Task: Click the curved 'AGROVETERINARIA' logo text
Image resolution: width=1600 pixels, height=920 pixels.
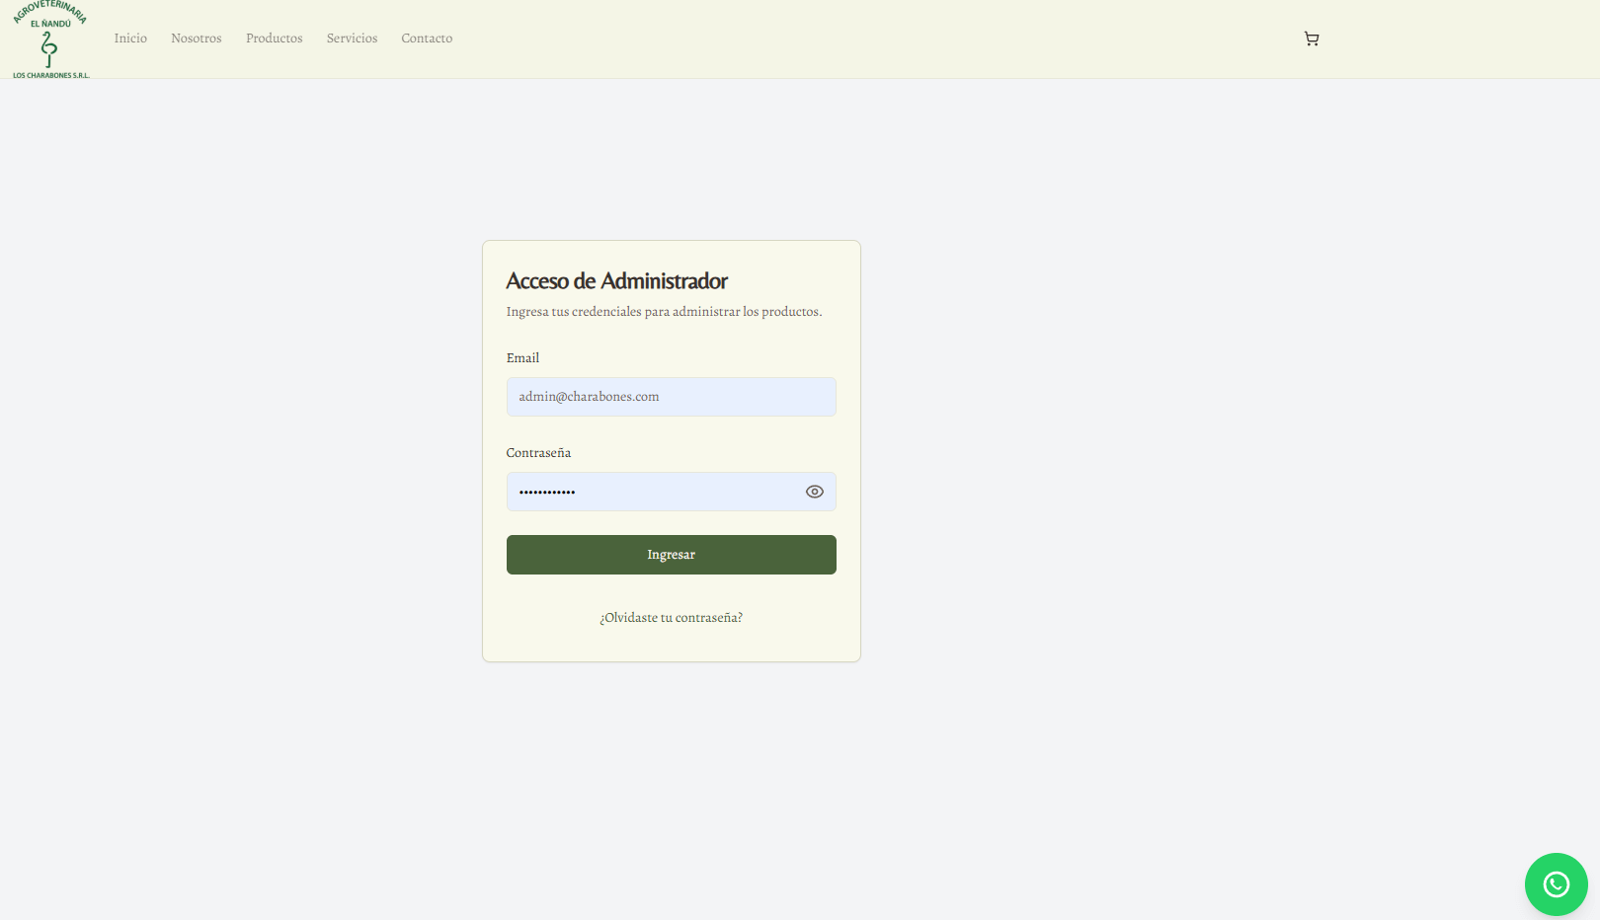Action: click(x=49, y=9)
